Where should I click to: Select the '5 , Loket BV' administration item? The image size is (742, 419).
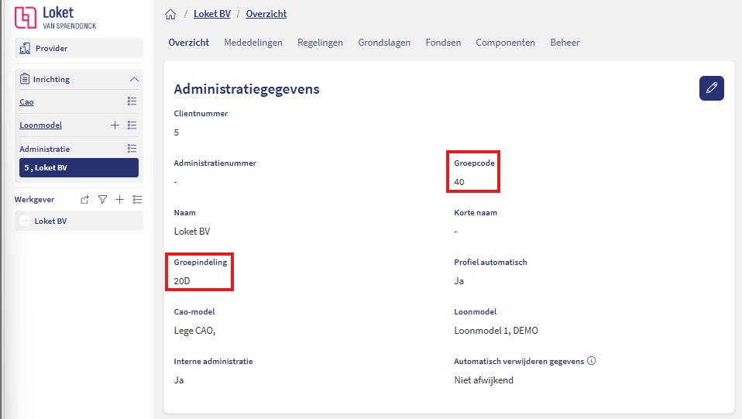pyautogui.click(x=78, y=167)
